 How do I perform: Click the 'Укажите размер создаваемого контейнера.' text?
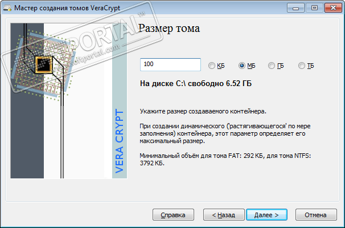point(203,111)
